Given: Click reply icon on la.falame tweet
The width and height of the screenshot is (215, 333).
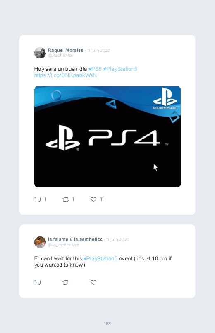Looking at the screenshot, I should (x=38, y=282).
